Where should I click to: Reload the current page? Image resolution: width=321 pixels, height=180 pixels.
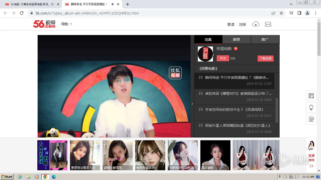(x=22, y=13)
